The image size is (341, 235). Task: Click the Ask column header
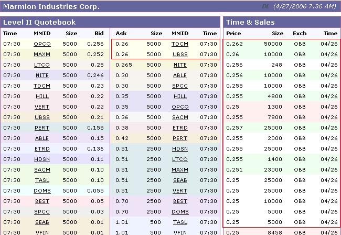(121, 33)
